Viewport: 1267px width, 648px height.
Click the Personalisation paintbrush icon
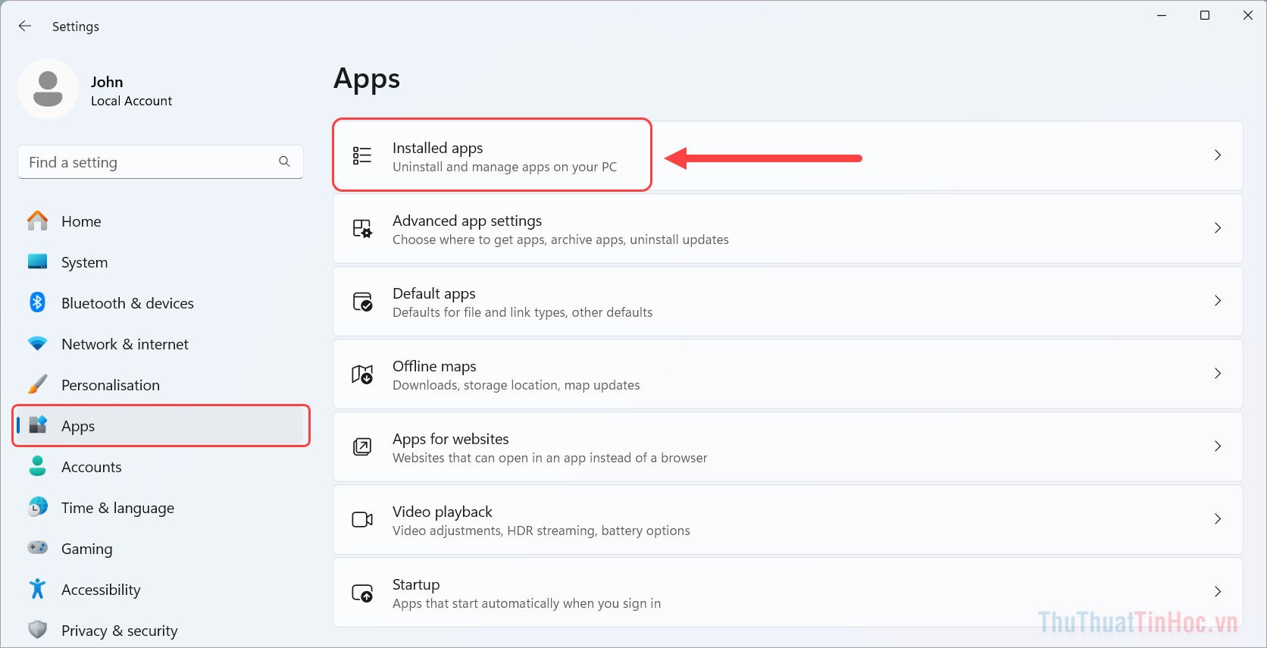tap(37, 384)
